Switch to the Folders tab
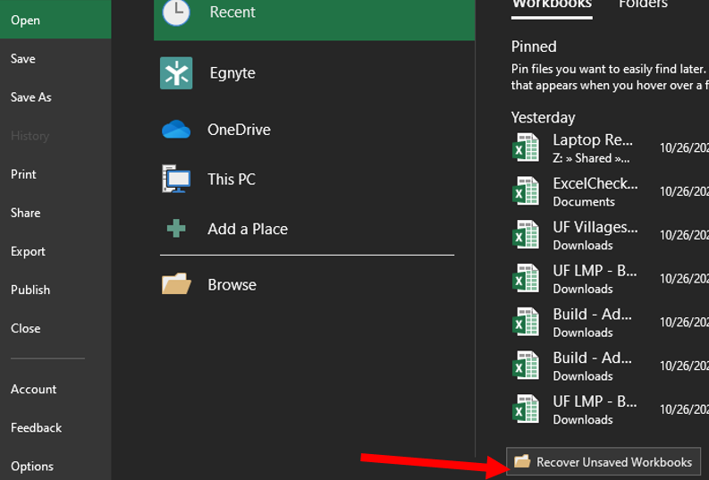This screenshot has width=709, height=480. click(643, 4)
